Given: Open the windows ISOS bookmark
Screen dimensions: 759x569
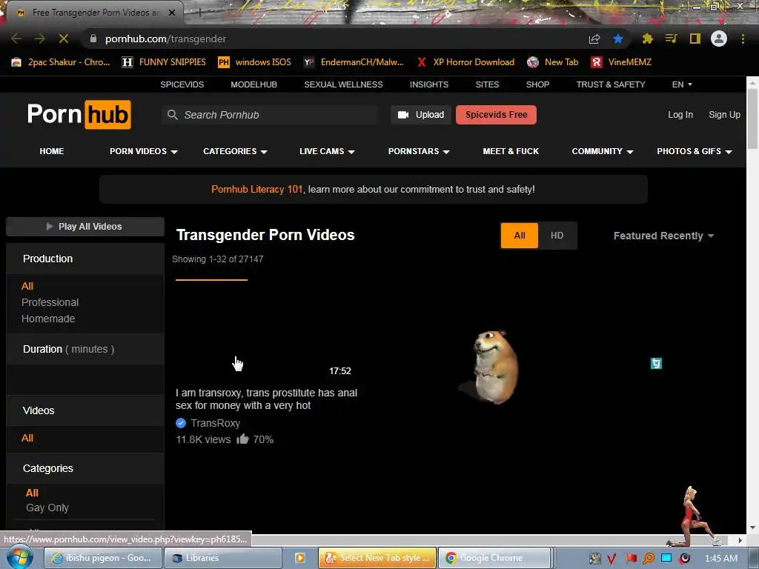Looking at the screenshot, I should (255, 62).
